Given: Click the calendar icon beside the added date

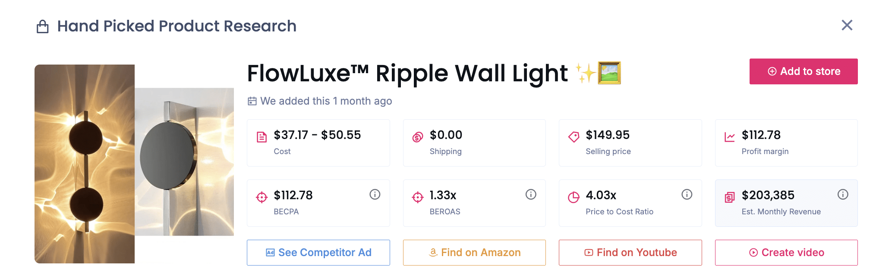Looking at the screenshot, I should [x=252, y=101].
